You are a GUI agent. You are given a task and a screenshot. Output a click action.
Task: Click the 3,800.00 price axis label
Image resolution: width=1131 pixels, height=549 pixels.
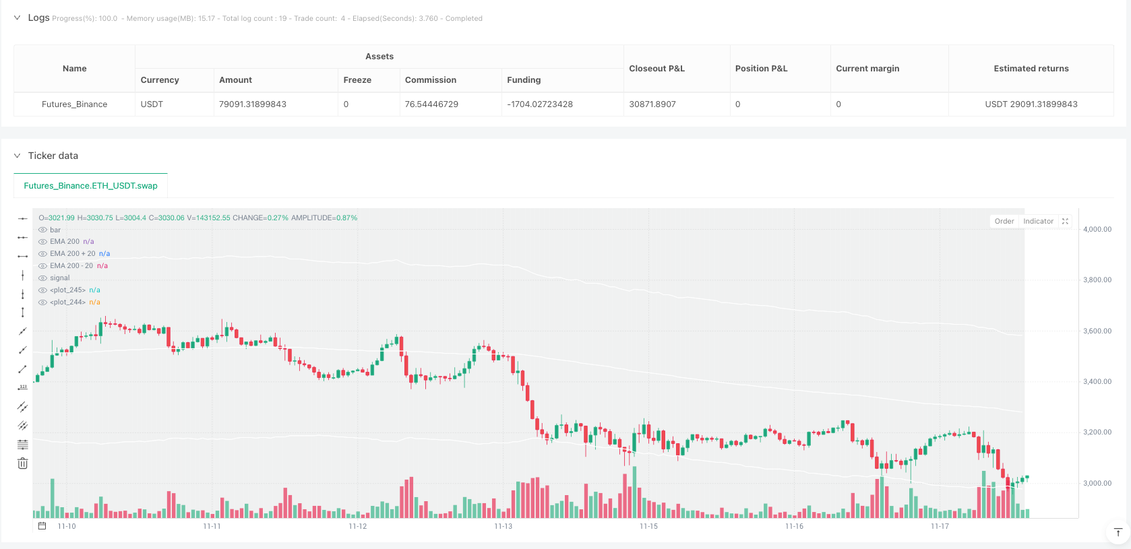pyautogui.click(x=1097, y=280)
